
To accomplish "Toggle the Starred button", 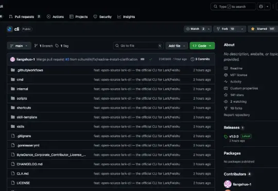I will [263, 29].
